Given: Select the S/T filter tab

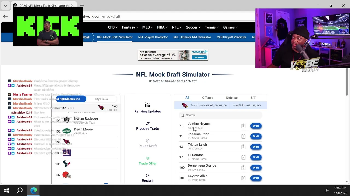Looking at the screenshot, I should coord(253,98).
